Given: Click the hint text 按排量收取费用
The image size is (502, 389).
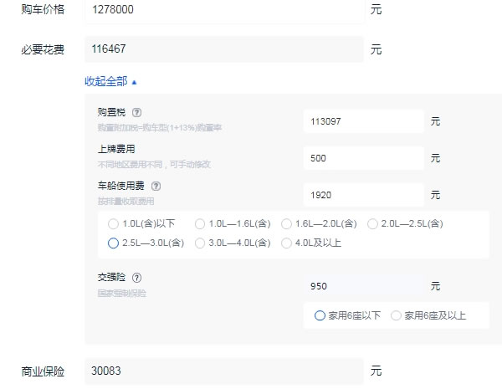Looking at the screenshot, I should [x=125, y=202].
